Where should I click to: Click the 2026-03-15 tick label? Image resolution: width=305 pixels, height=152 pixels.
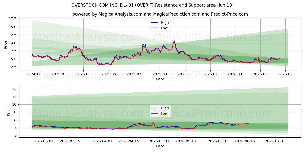click(70, 141)
